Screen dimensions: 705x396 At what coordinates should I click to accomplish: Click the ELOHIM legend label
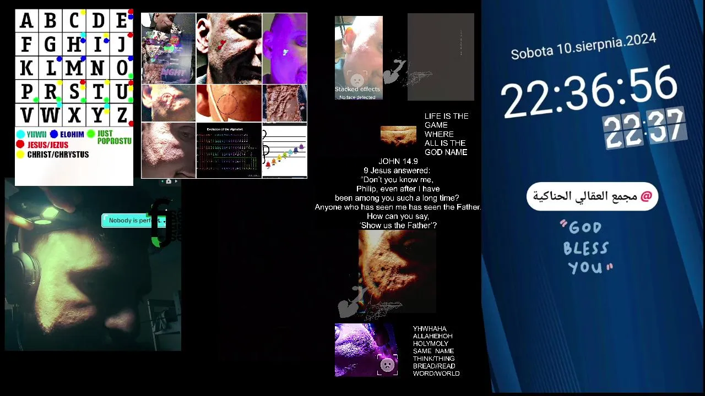click(x=72, y=134)
